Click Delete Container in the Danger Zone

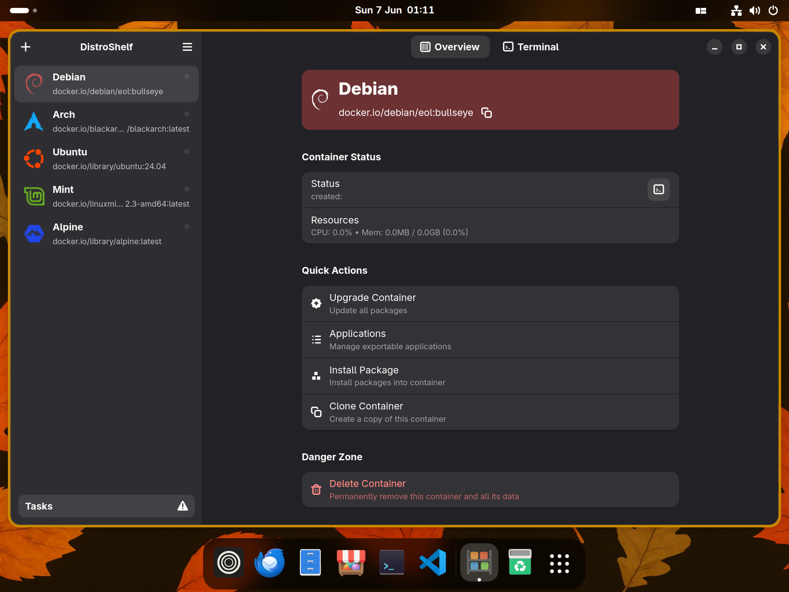490,489
